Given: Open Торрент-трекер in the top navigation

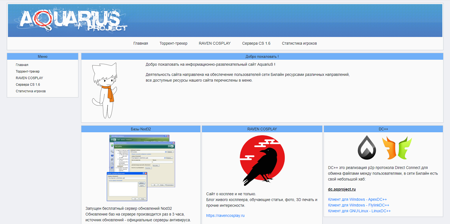Looking at the screenshot, I should click(x=173, y=43).
